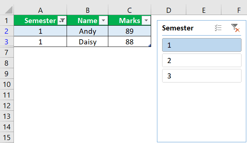Screen dimensions: 247x143
Task: Clear the Semester slicer filter
Action: coord(235,28)
